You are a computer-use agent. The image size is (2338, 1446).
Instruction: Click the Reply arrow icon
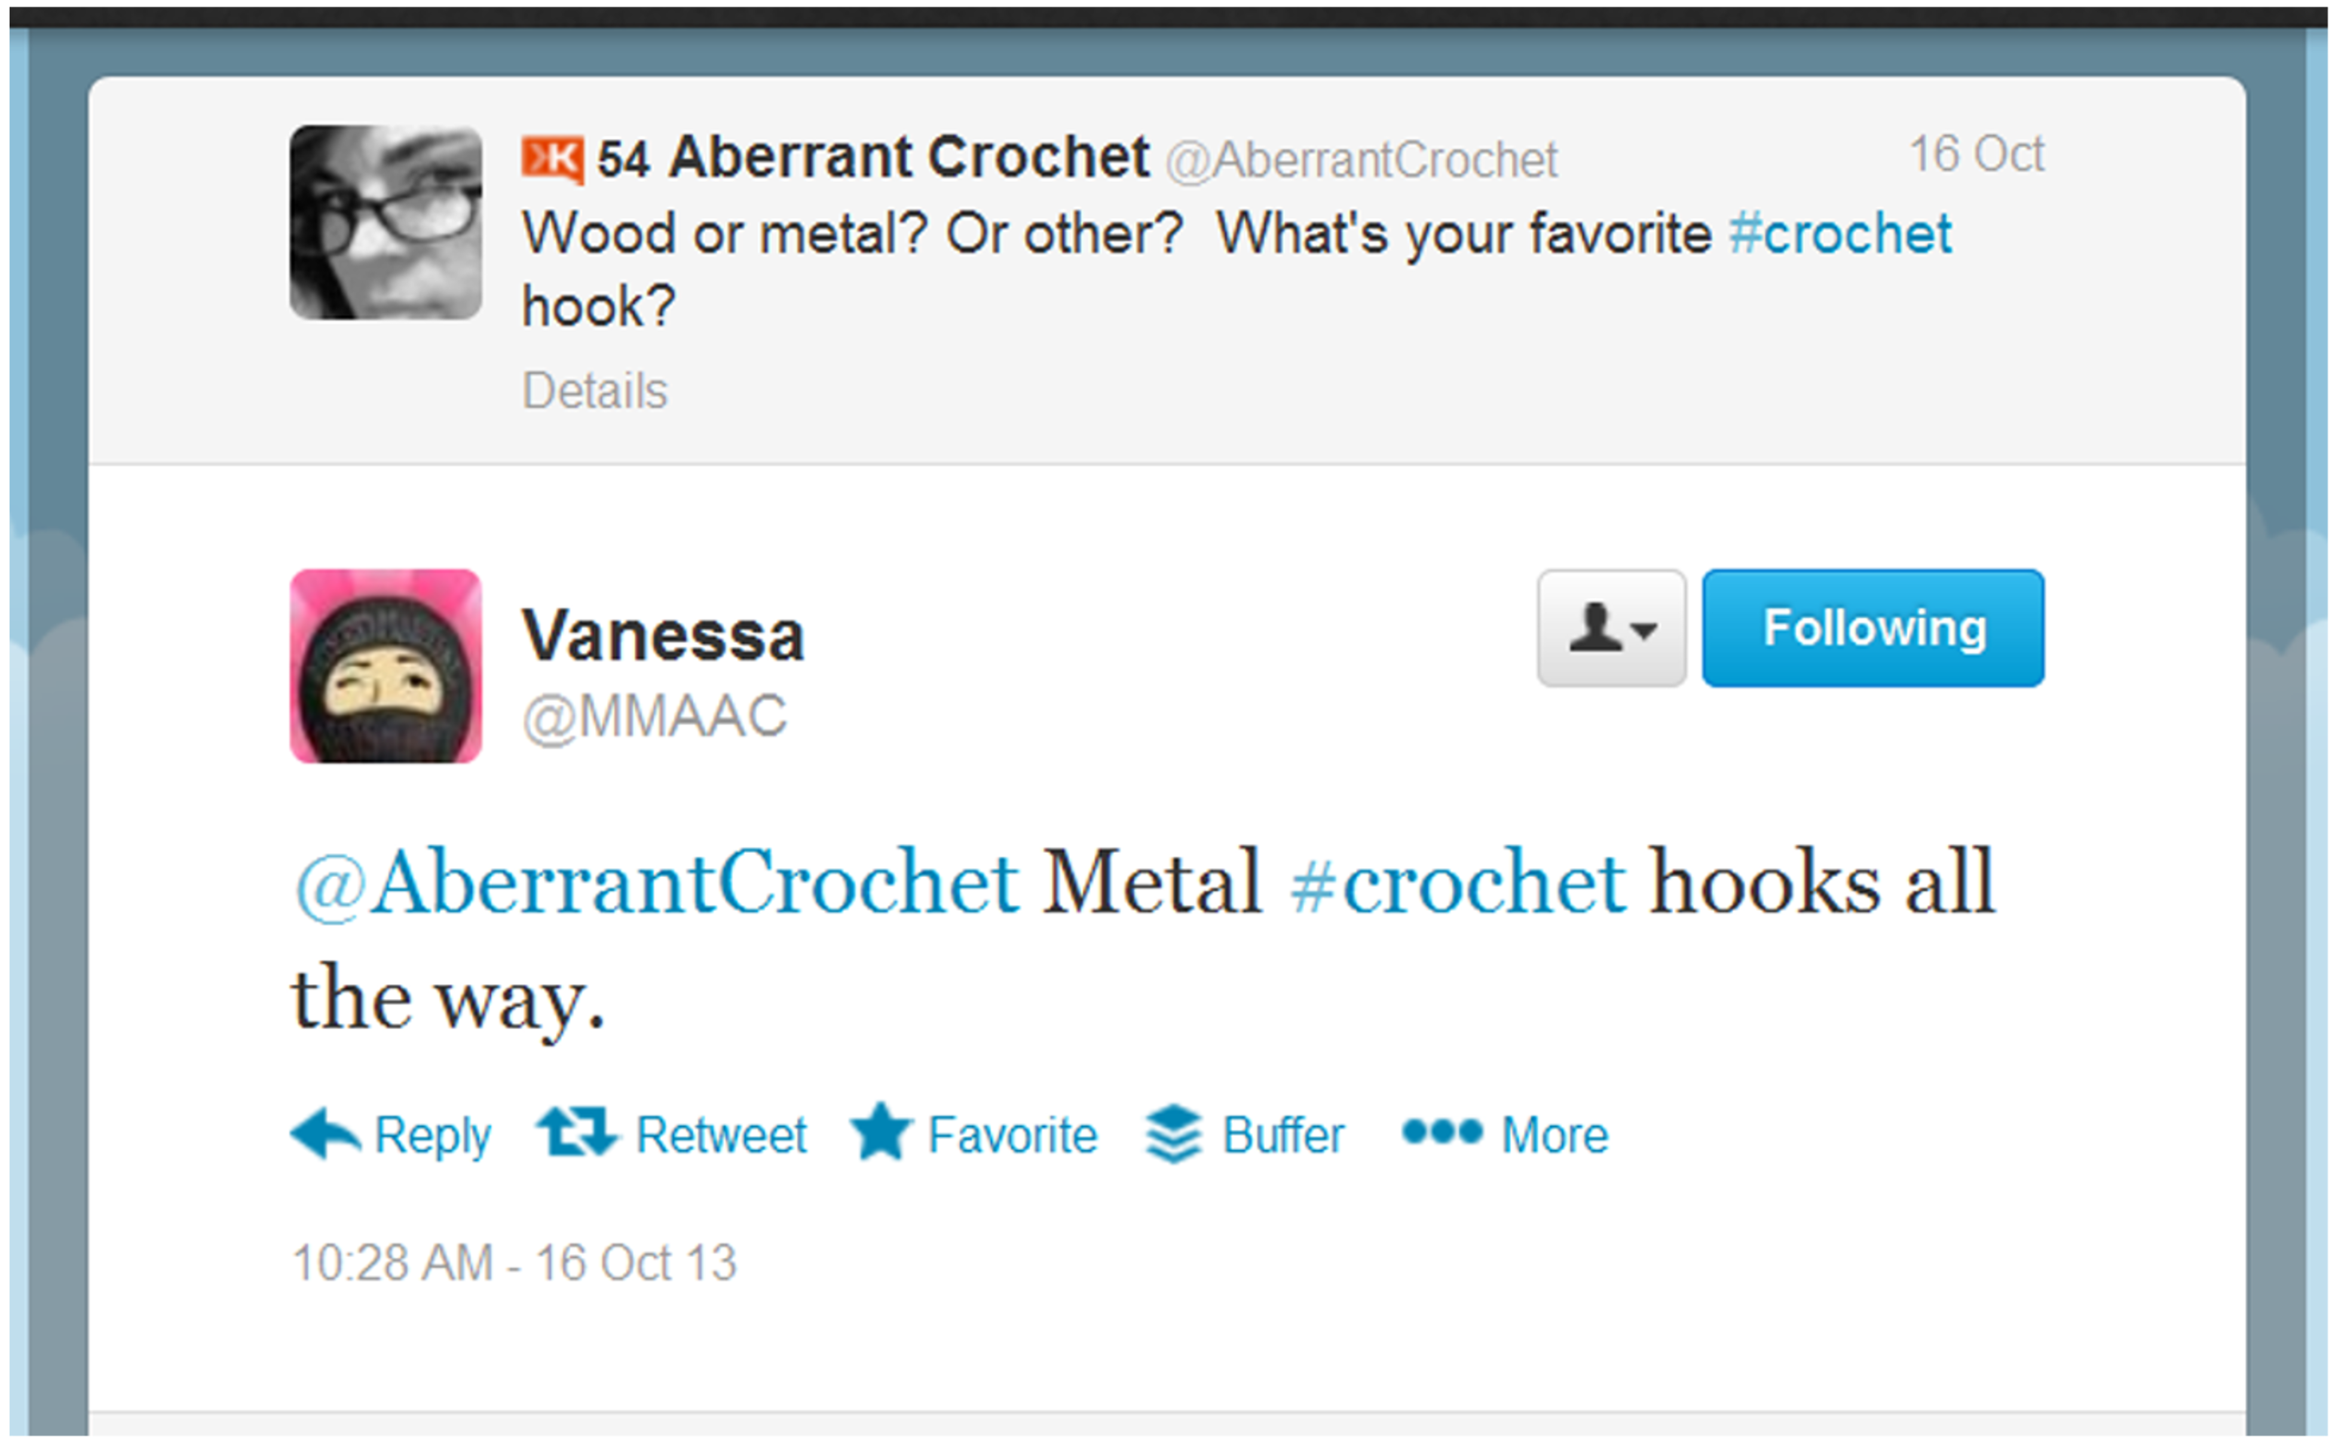pos(325,1134)
